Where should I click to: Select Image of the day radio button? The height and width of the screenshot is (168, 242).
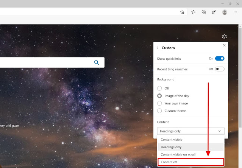[159, 96]
